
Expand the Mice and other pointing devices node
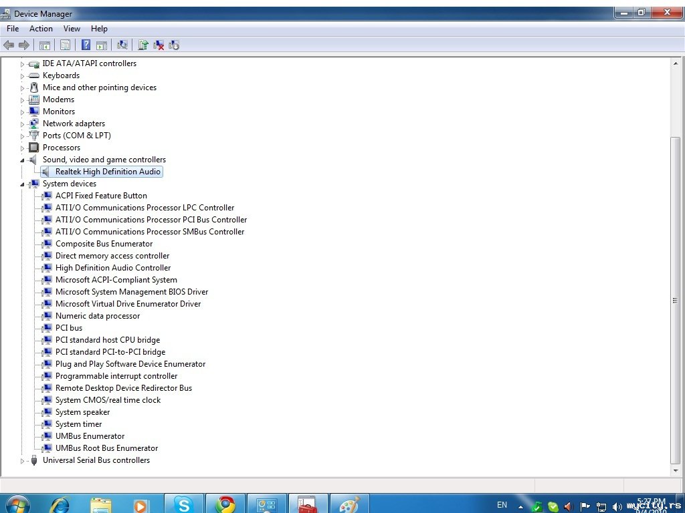click(22, 88)
